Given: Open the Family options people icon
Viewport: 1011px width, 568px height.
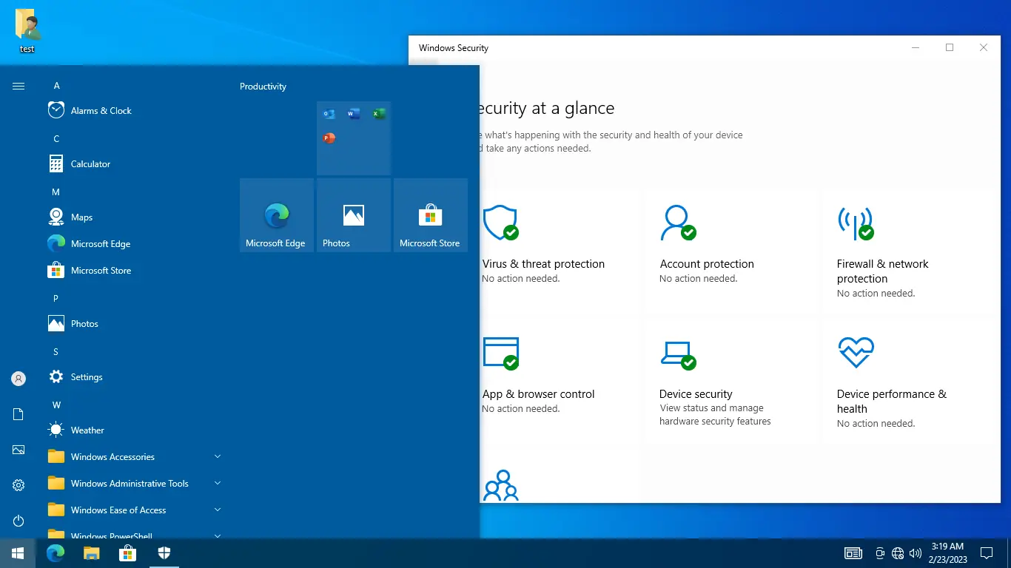Looking at the screenshot, I should coord(501,485).
